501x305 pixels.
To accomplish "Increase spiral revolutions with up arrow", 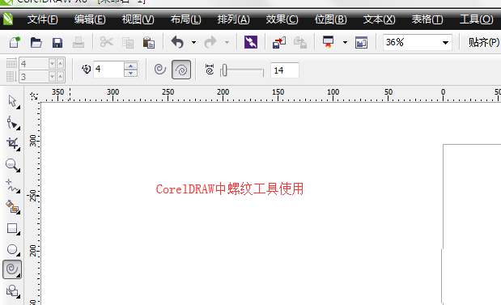I will [x=130, y=66].
